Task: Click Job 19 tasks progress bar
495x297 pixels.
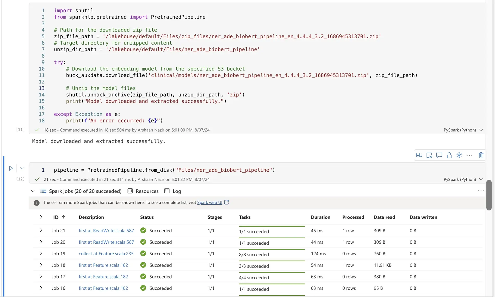Action: pos(272,250)
